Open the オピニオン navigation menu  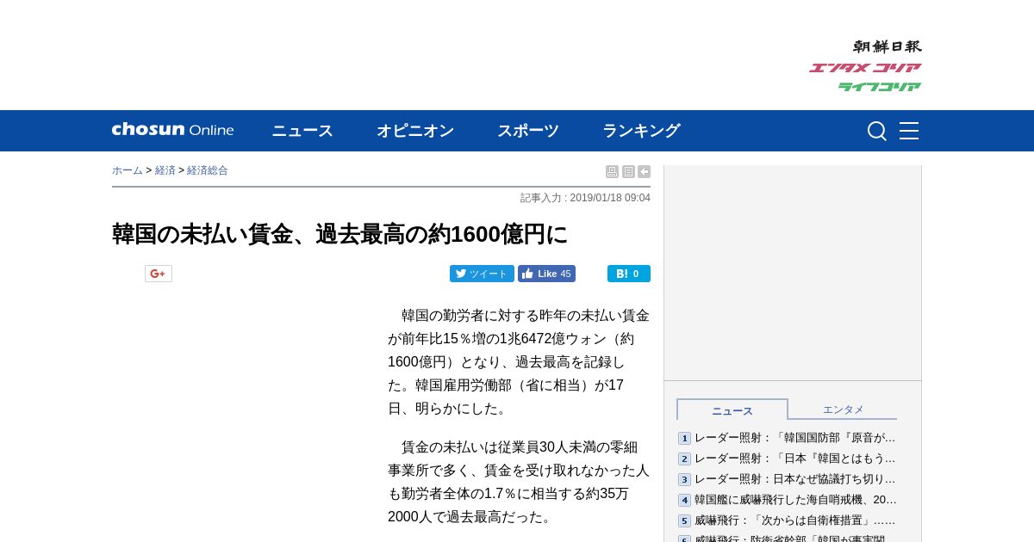coord(415,131)
